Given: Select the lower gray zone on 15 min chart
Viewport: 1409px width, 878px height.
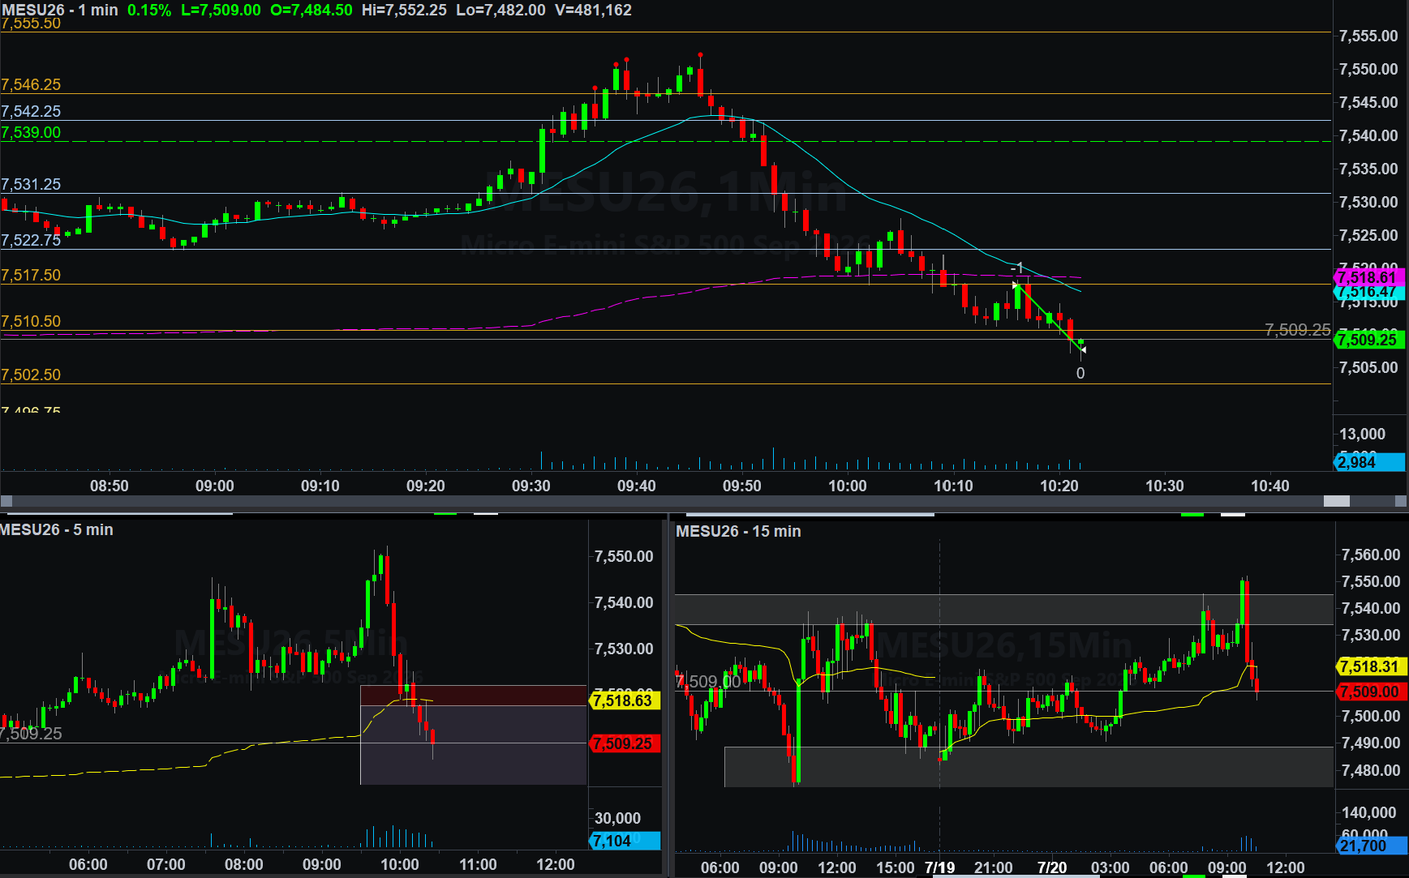Looking at the screenshot, I should pyautogui.click(x=1029, y=767).
